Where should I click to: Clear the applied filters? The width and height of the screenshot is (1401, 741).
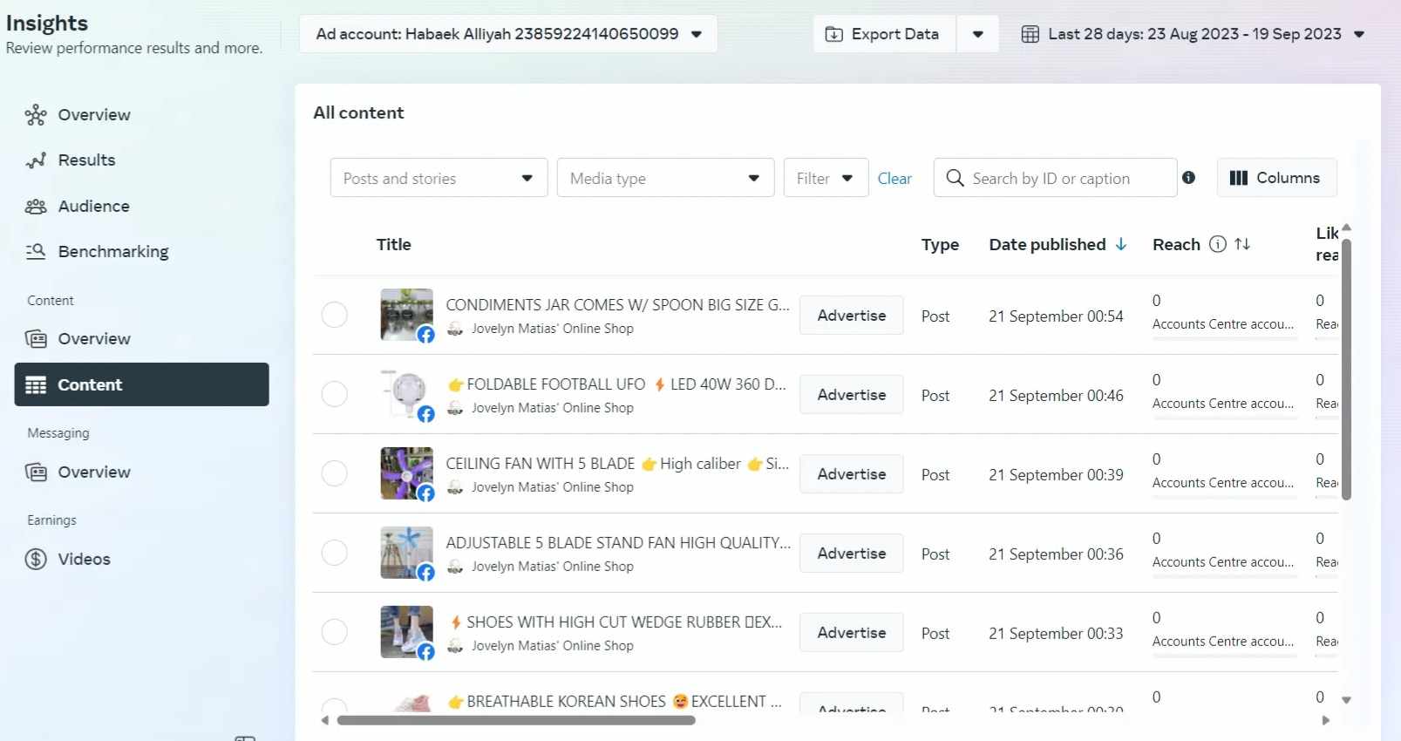(894, 179)
